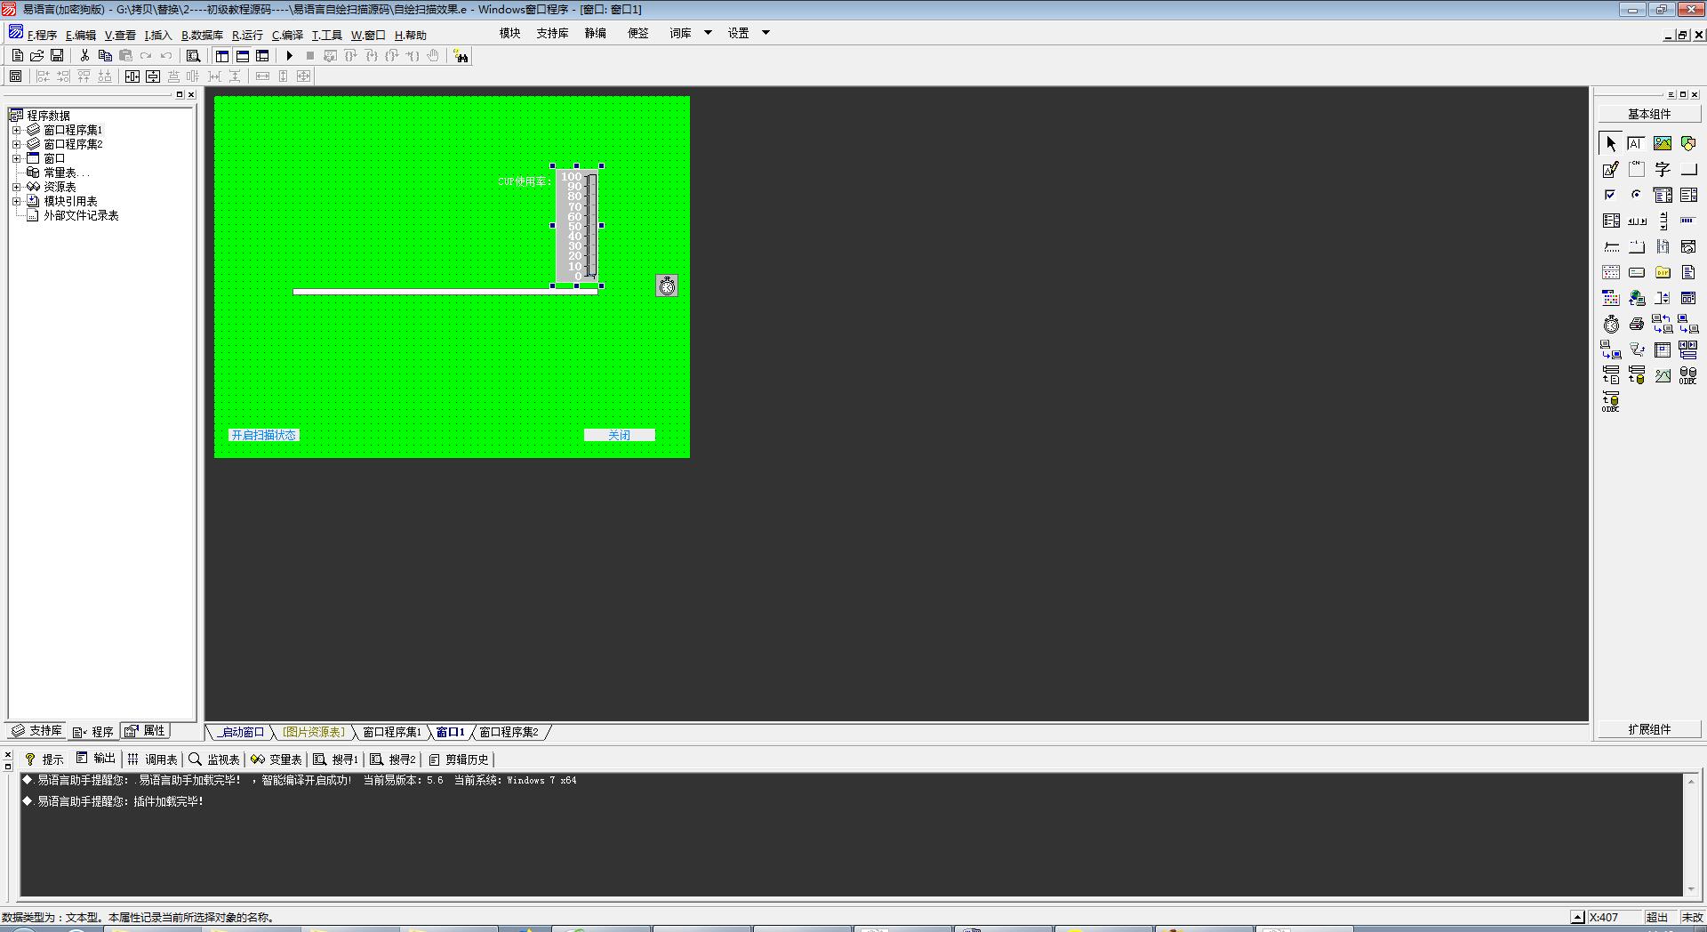This screenshot has width=1707, height=932.
Task: Expand the 资源表 tree node
Action: point(16,187)
